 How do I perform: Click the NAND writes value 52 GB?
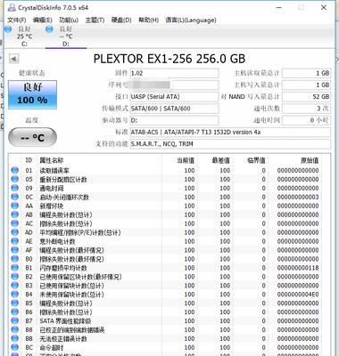306,97
